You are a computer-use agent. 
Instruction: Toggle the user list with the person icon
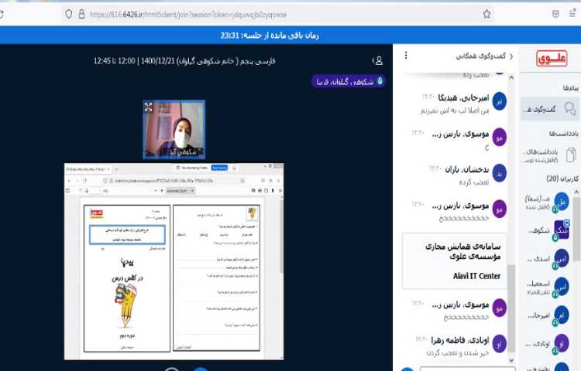tap(377, 60)
